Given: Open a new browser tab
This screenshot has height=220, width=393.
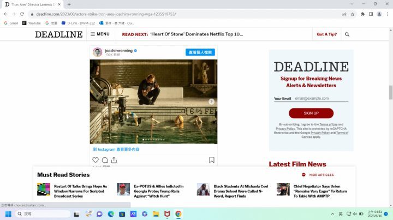Looking at the screenshot, I should coord(69,4).
